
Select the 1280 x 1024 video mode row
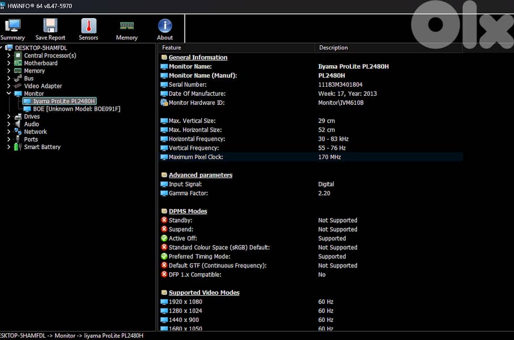tap(311, 311)
